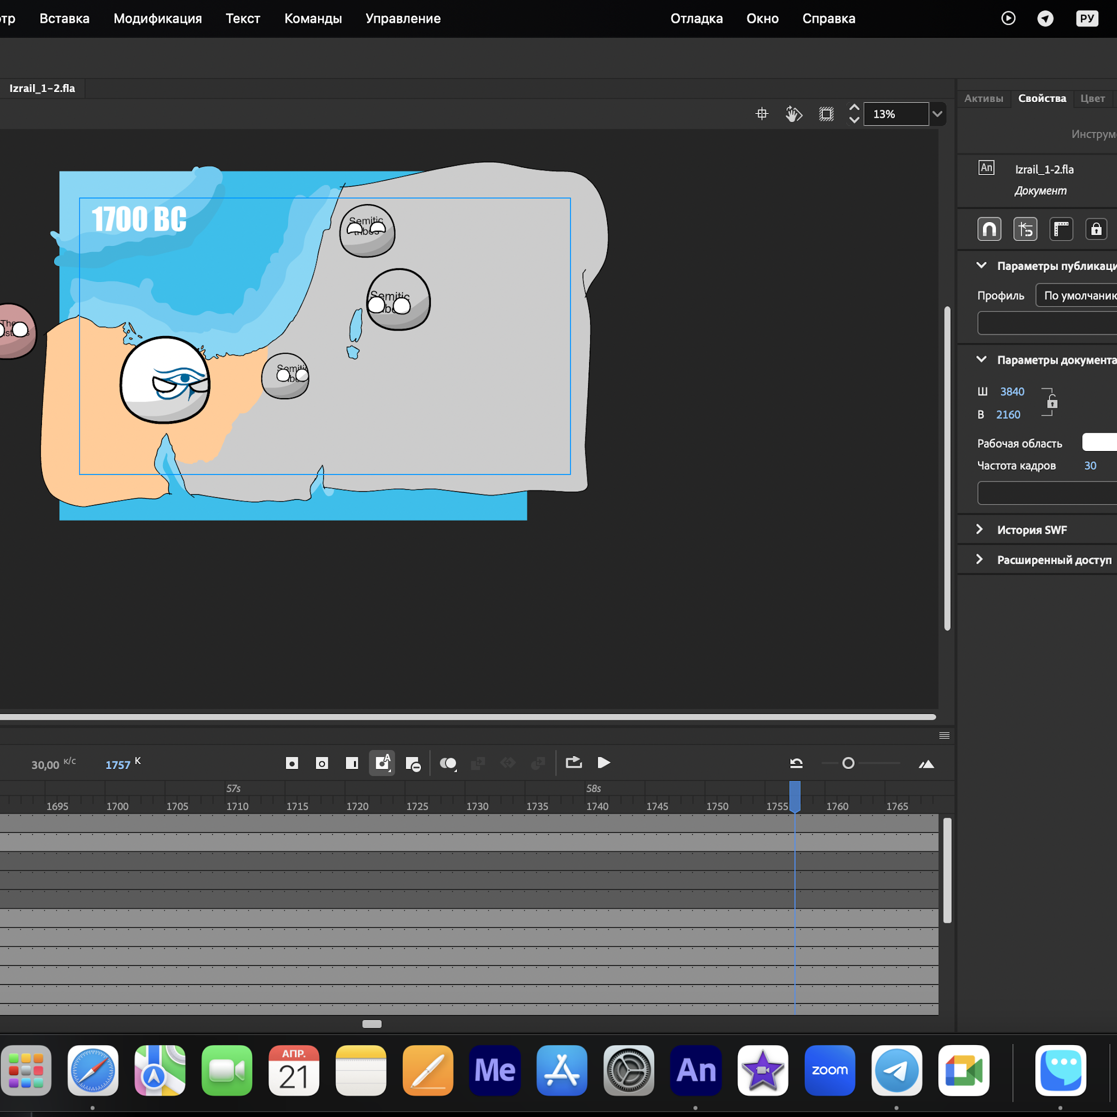Screen dimensions: 1117x1117
Task: Open the stage zoom percentage dropdown
Action: click(x=937, y=114)
